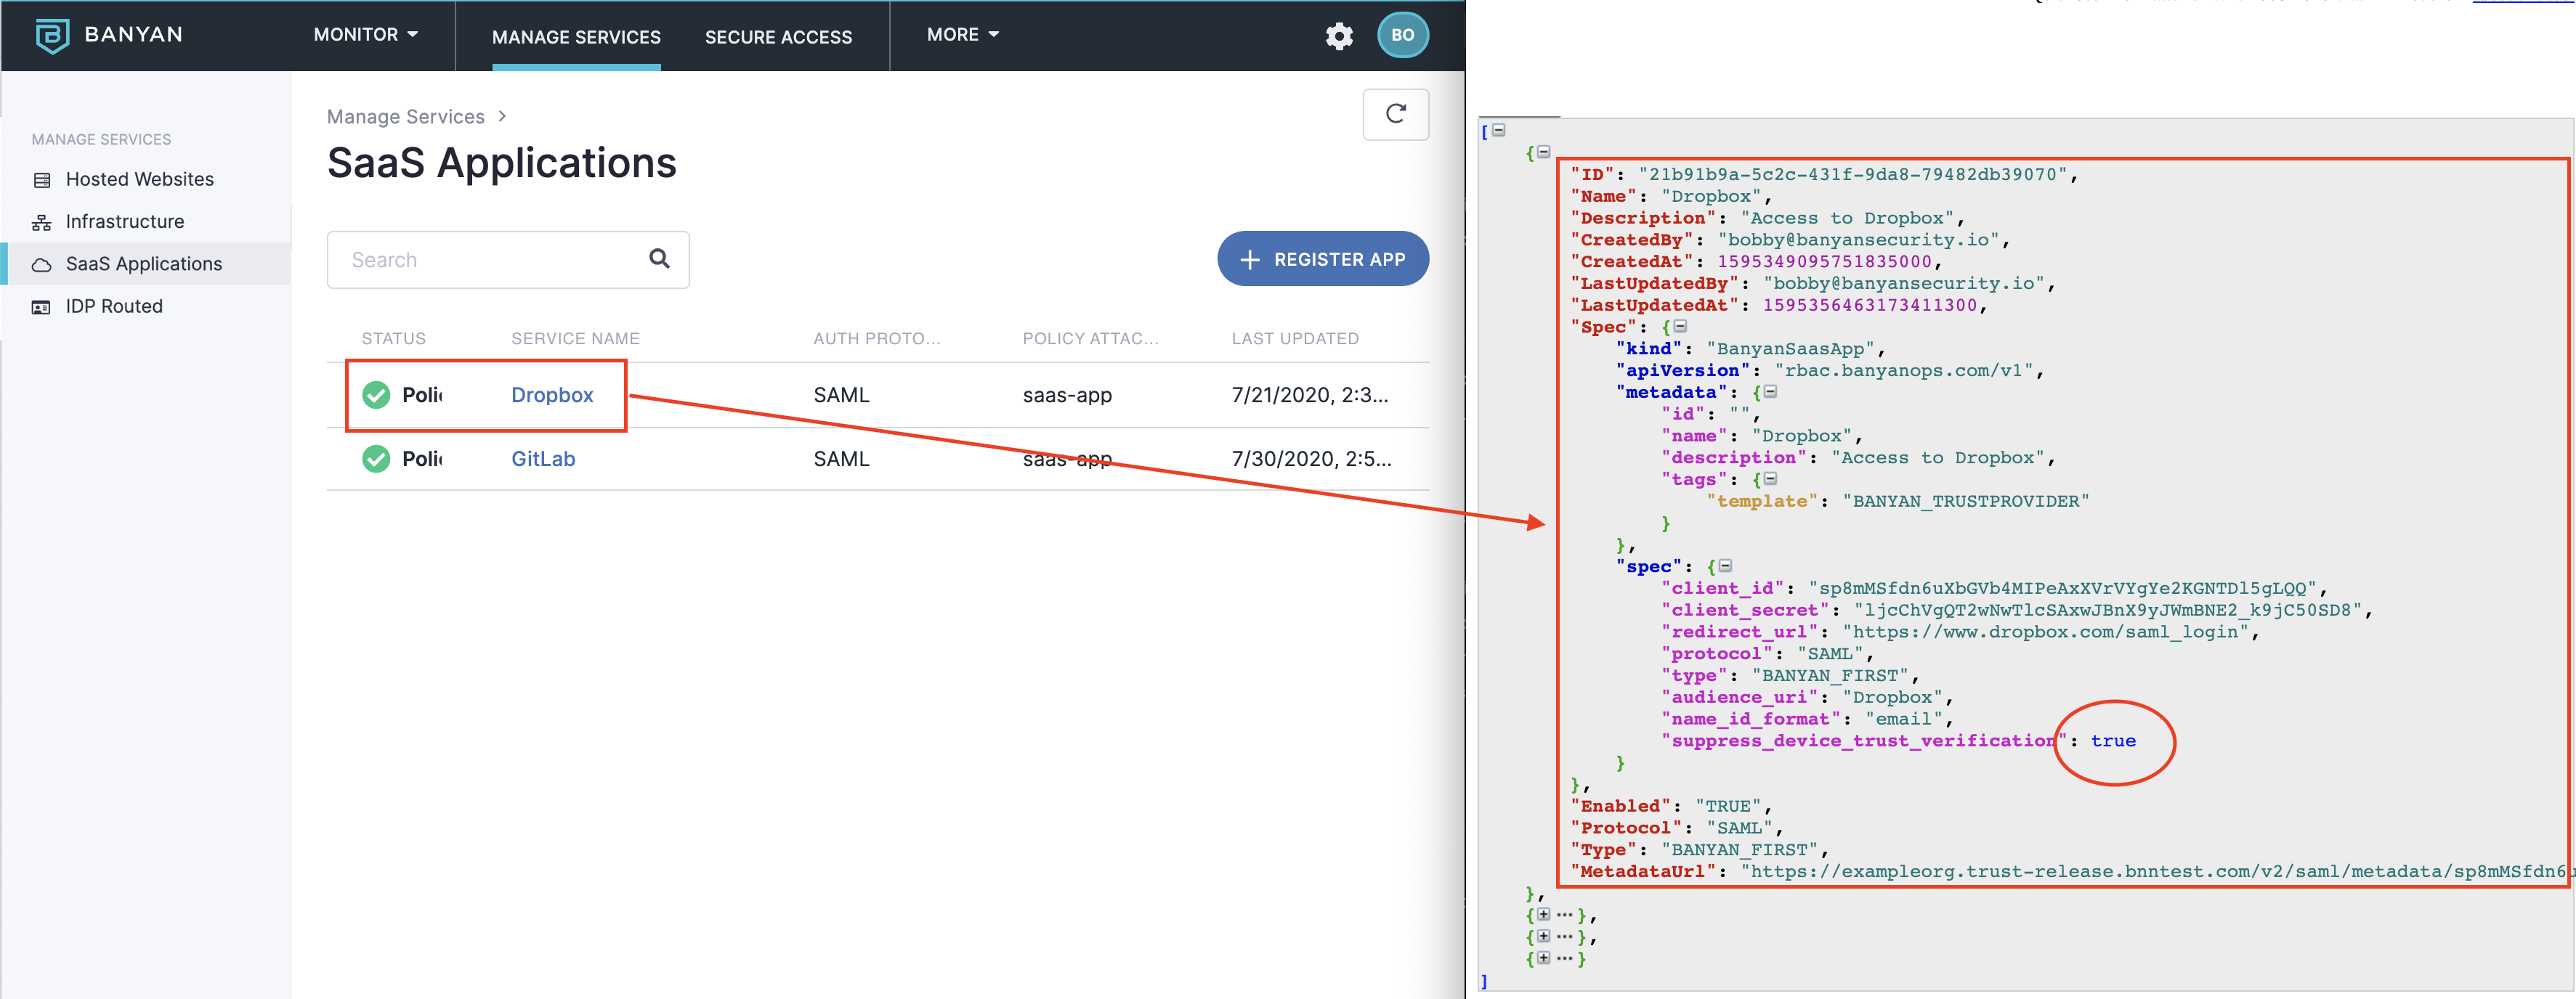Viewport: 2576px width, 999px height.
Task: Open the MONITOR dropdown menu
Action: coord(365,35)
